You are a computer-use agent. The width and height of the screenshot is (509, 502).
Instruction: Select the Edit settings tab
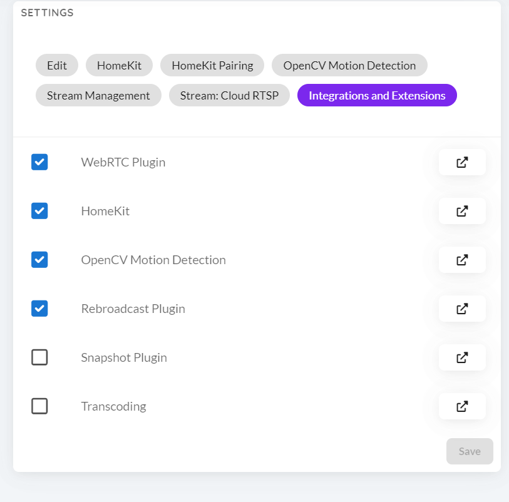(57, 65)
